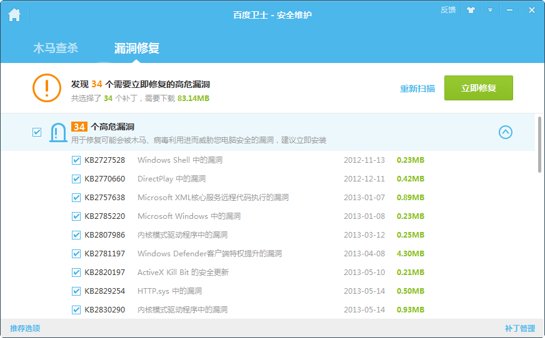This screenshot has width=545, height=338.
Task: Click the 83.14MB download size text
Action: (x=193, y=99)
